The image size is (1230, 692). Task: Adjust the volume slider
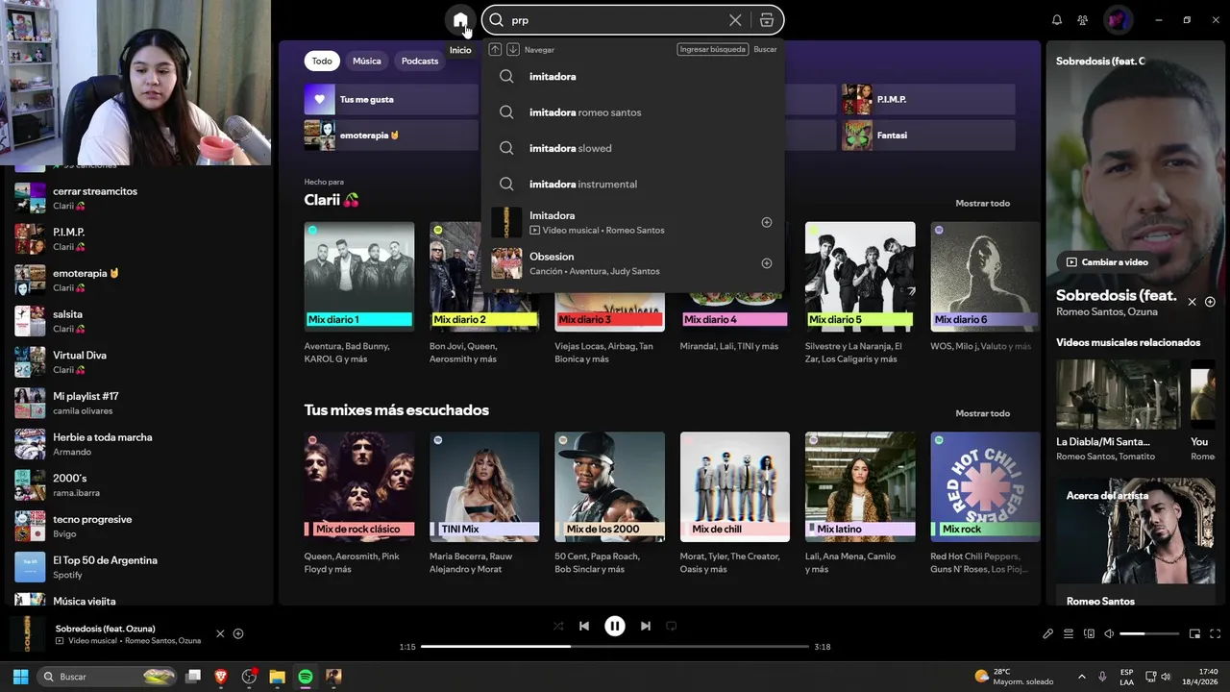[1149, 634]
